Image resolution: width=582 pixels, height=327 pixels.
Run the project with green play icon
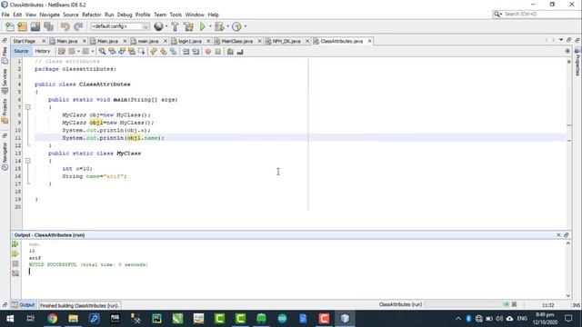tap(202, 26)
